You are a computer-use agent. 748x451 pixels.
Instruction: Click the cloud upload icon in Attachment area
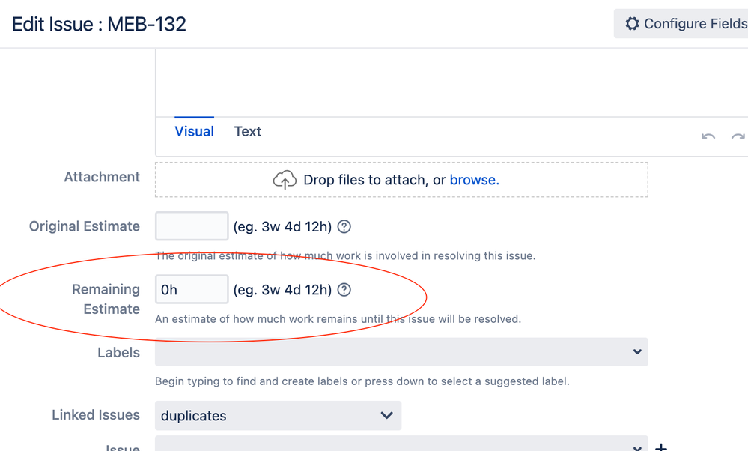285,180
